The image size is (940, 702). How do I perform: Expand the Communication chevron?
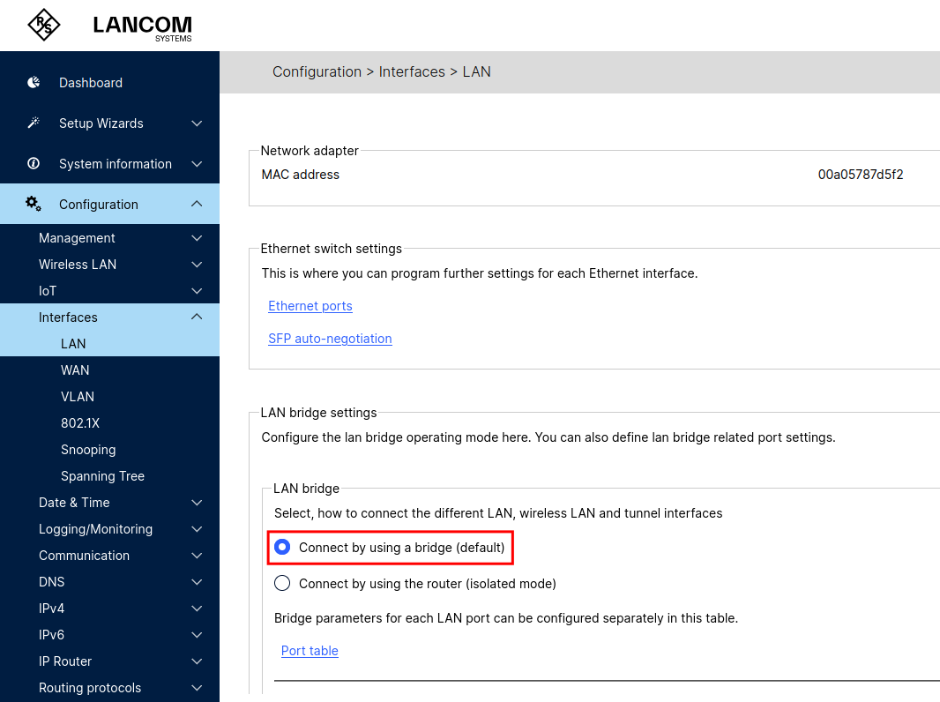point(197,555)
